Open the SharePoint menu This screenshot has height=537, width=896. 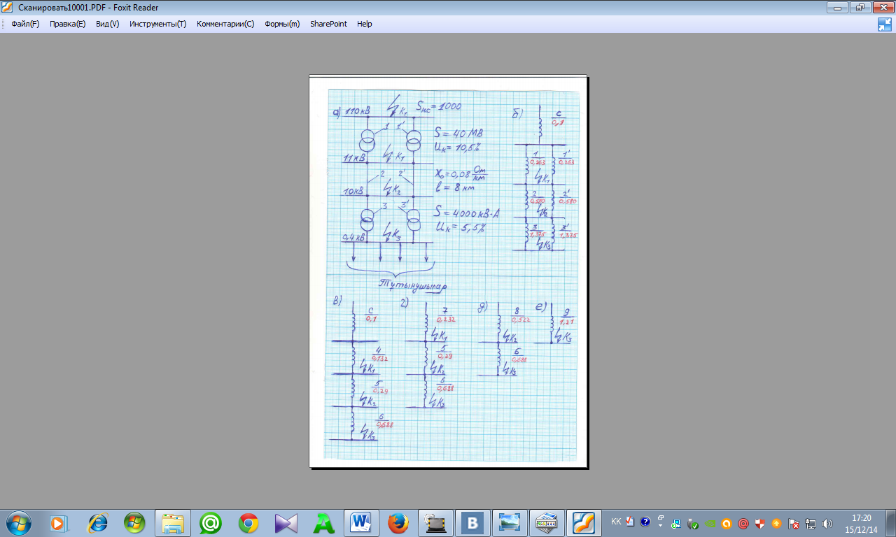click(328, 24)
